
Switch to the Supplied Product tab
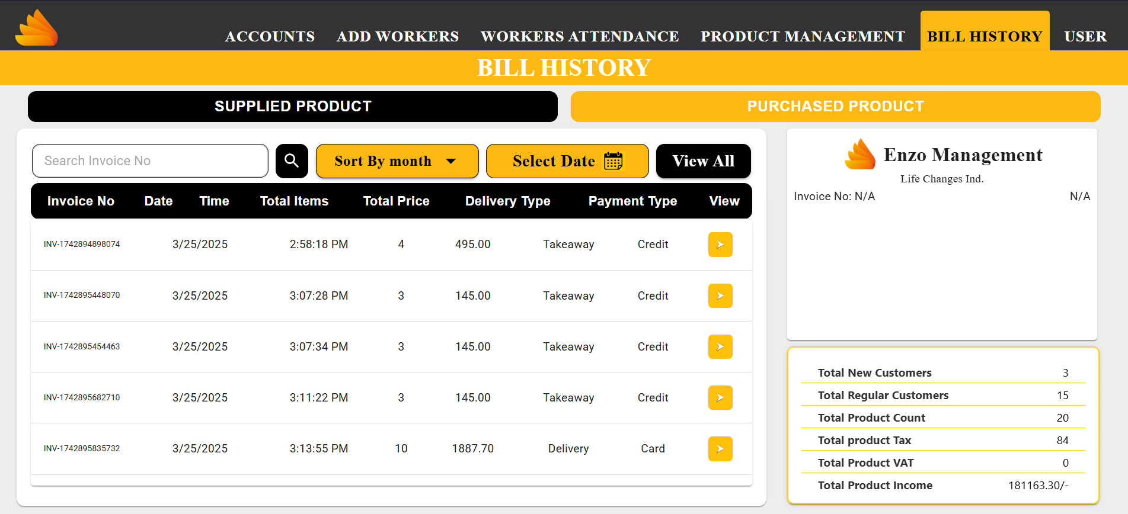(293, 107)
